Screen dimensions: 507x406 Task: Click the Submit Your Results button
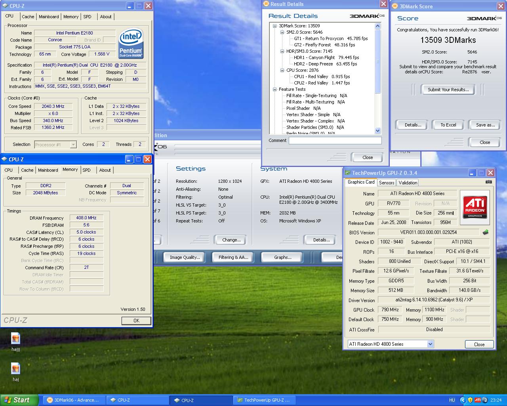click(x=448, y=90)
